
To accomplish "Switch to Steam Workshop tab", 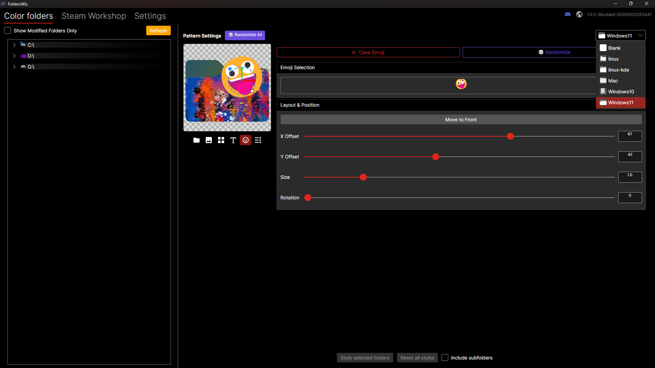I will point(94,16).
